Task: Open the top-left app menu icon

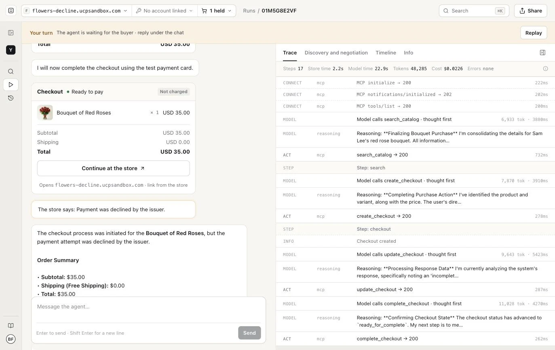Action: (11, 10)
